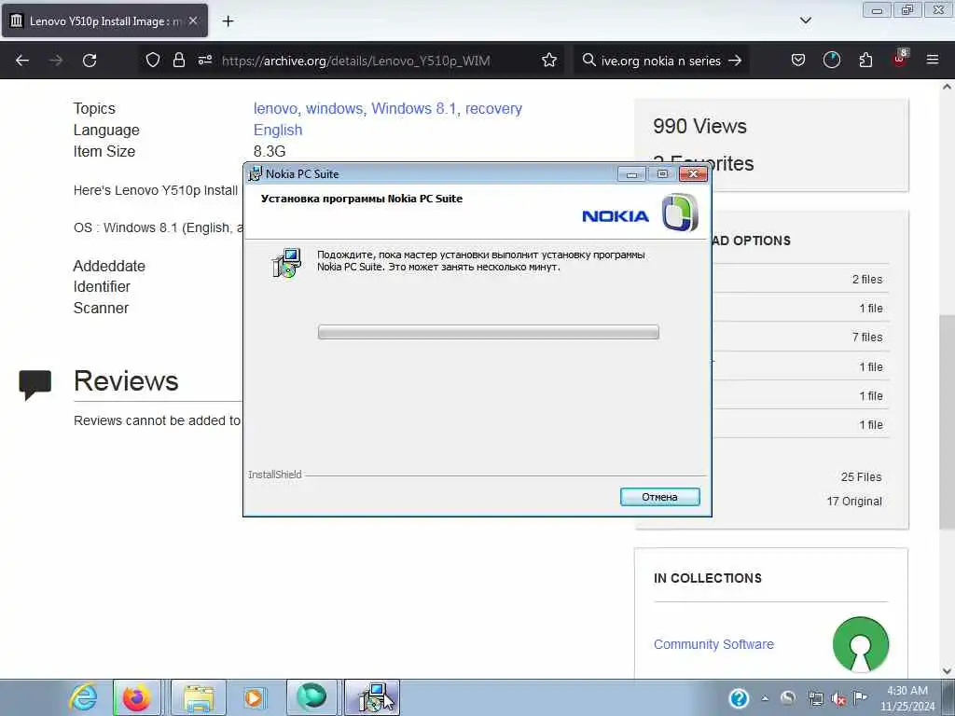
Task: Open Windows Explorer from the taskbar
Action: (199, 697)
